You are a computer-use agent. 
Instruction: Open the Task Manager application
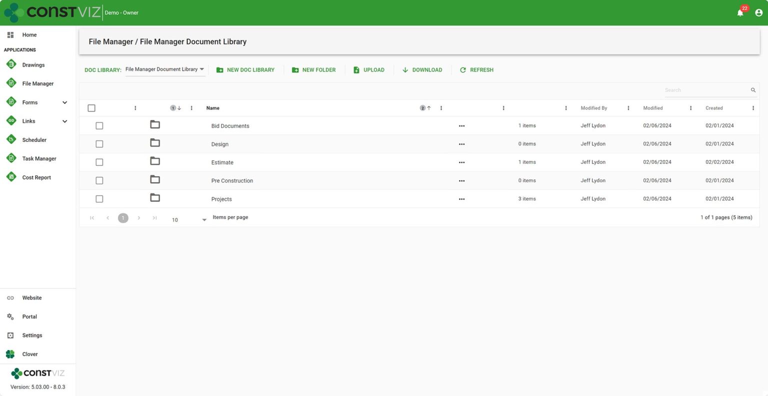(x=38, y=158)
